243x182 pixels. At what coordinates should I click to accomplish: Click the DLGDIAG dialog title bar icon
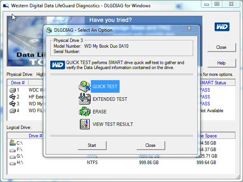49,30
